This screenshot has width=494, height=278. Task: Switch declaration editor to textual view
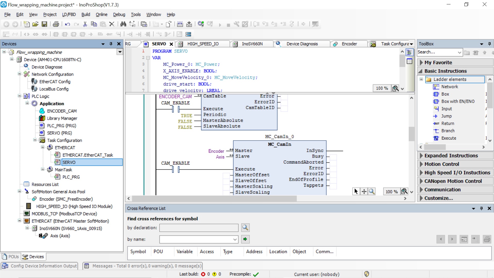(x=409, y=53)
